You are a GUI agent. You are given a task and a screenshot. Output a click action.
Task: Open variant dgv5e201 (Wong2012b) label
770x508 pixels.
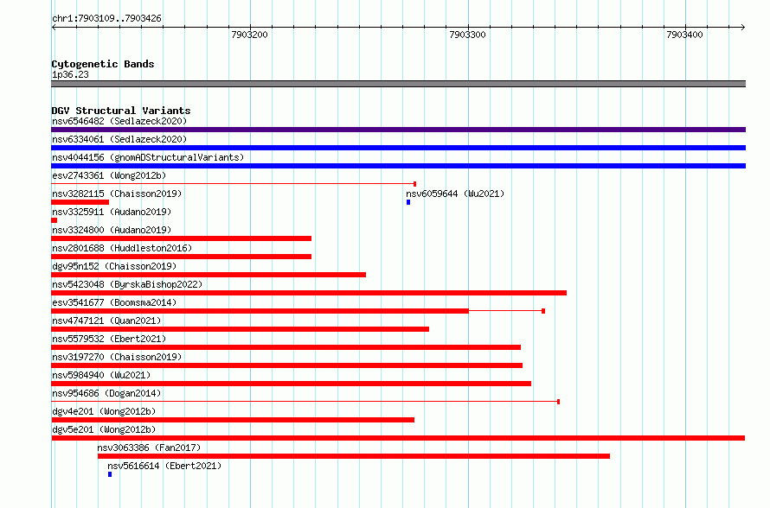[104, 429]
